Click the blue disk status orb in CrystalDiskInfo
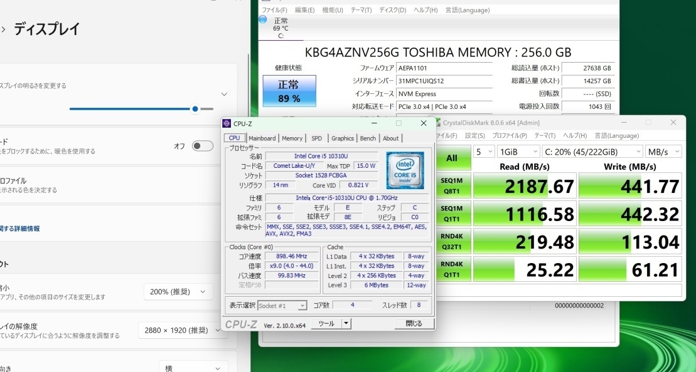Image resolution: width=696 pixels, height=372 pixels. tap(262, 19)
